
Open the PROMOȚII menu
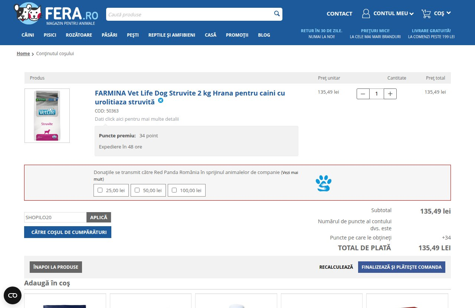(237, 35)
